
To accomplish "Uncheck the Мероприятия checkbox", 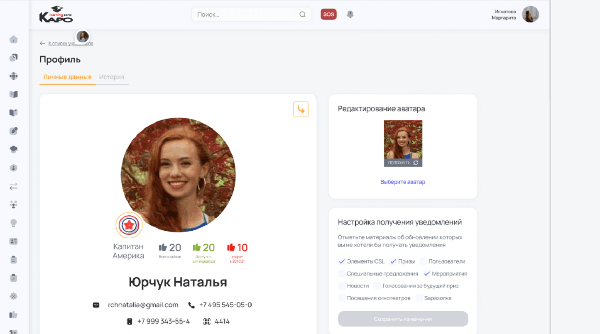I will point(426,274).
